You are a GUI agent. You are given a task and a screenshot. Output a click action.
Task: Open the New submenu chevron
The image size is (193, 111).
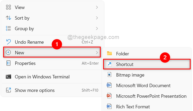(x=97, y=53)
